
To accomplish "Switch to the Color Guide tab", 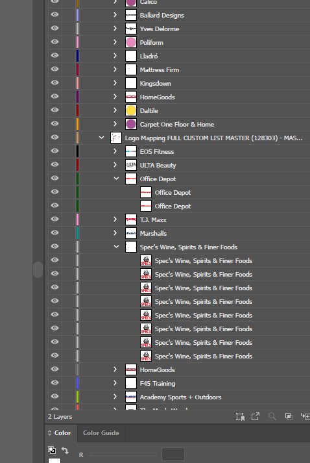I will point(101,433).
